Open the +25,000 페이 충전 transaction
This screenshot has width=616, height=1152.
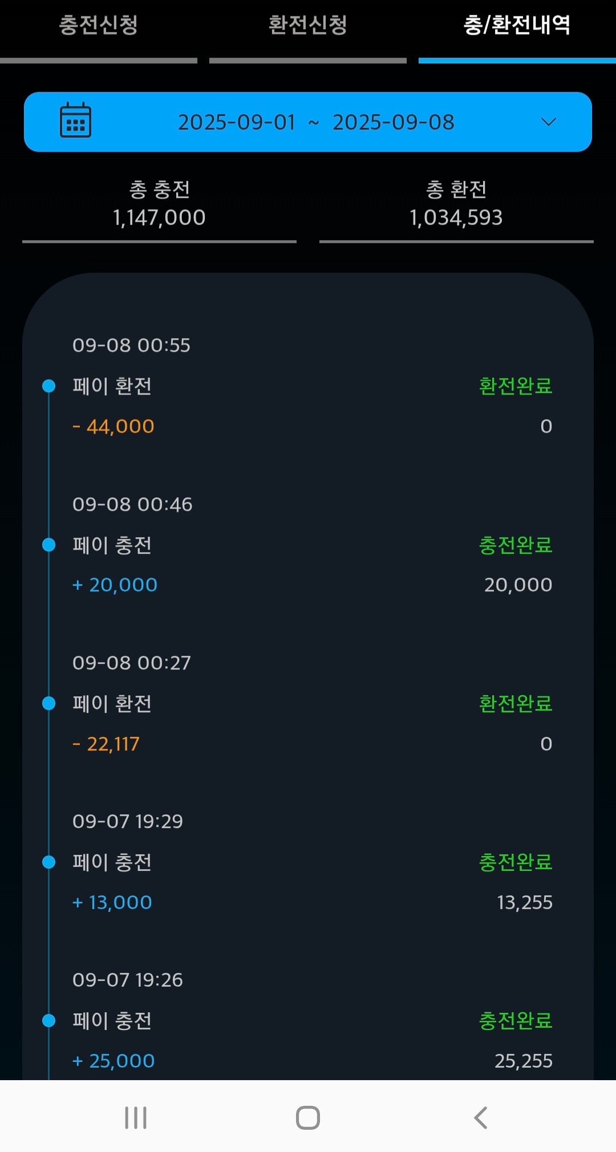(112, 1021)
